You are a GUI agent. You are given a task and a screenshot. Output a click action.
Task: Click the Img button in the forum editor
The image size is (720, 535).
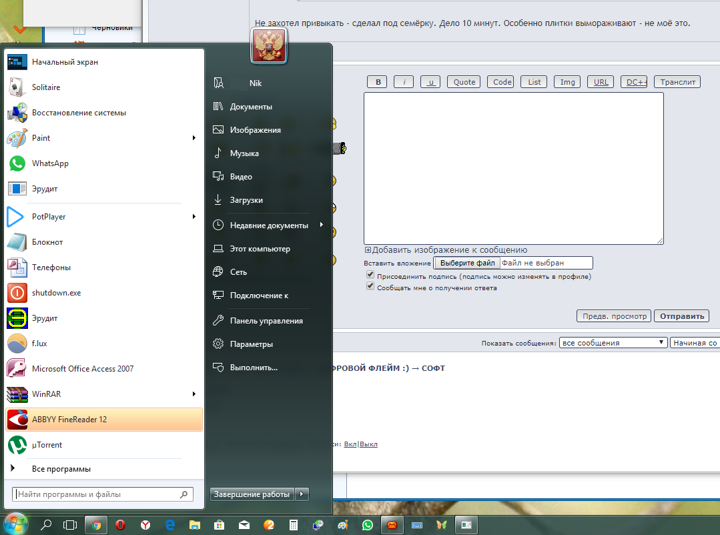click(x=568, y=82)
